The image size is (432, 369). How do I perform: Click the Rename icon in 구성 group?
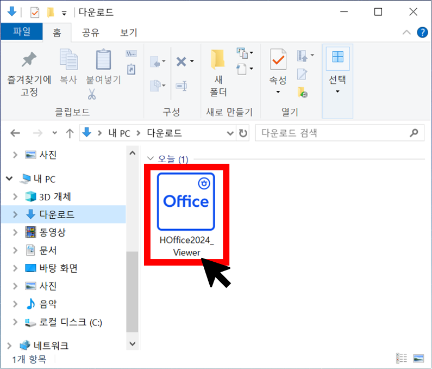(181, 86)
